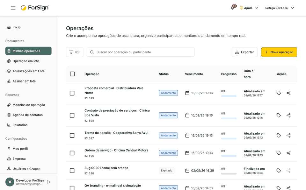
Task: Share the Proposta comercial operation
Action: click(289, 93)
